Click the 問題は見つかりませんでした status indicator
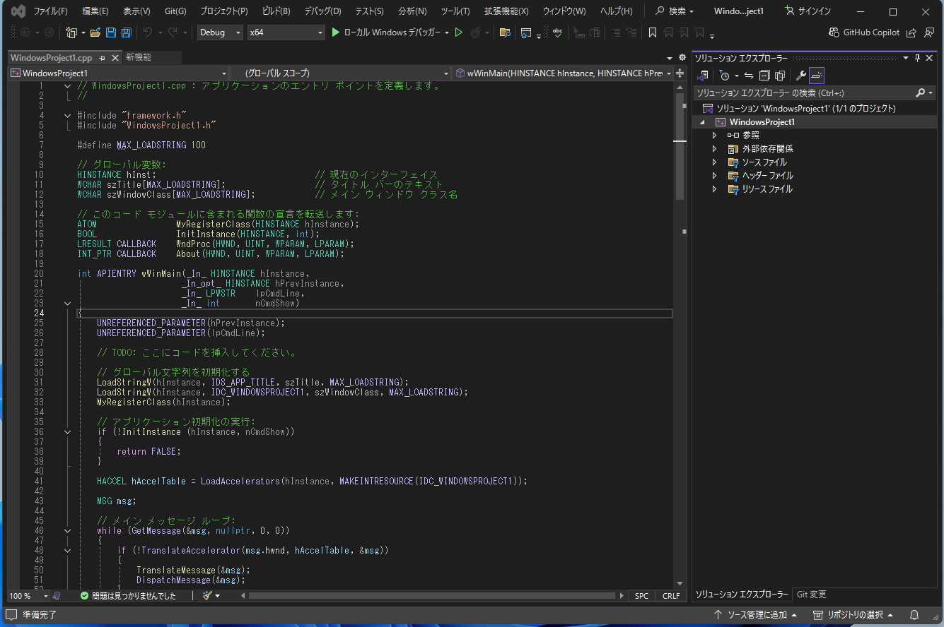944x627 pixels. [x=128, y=596]
